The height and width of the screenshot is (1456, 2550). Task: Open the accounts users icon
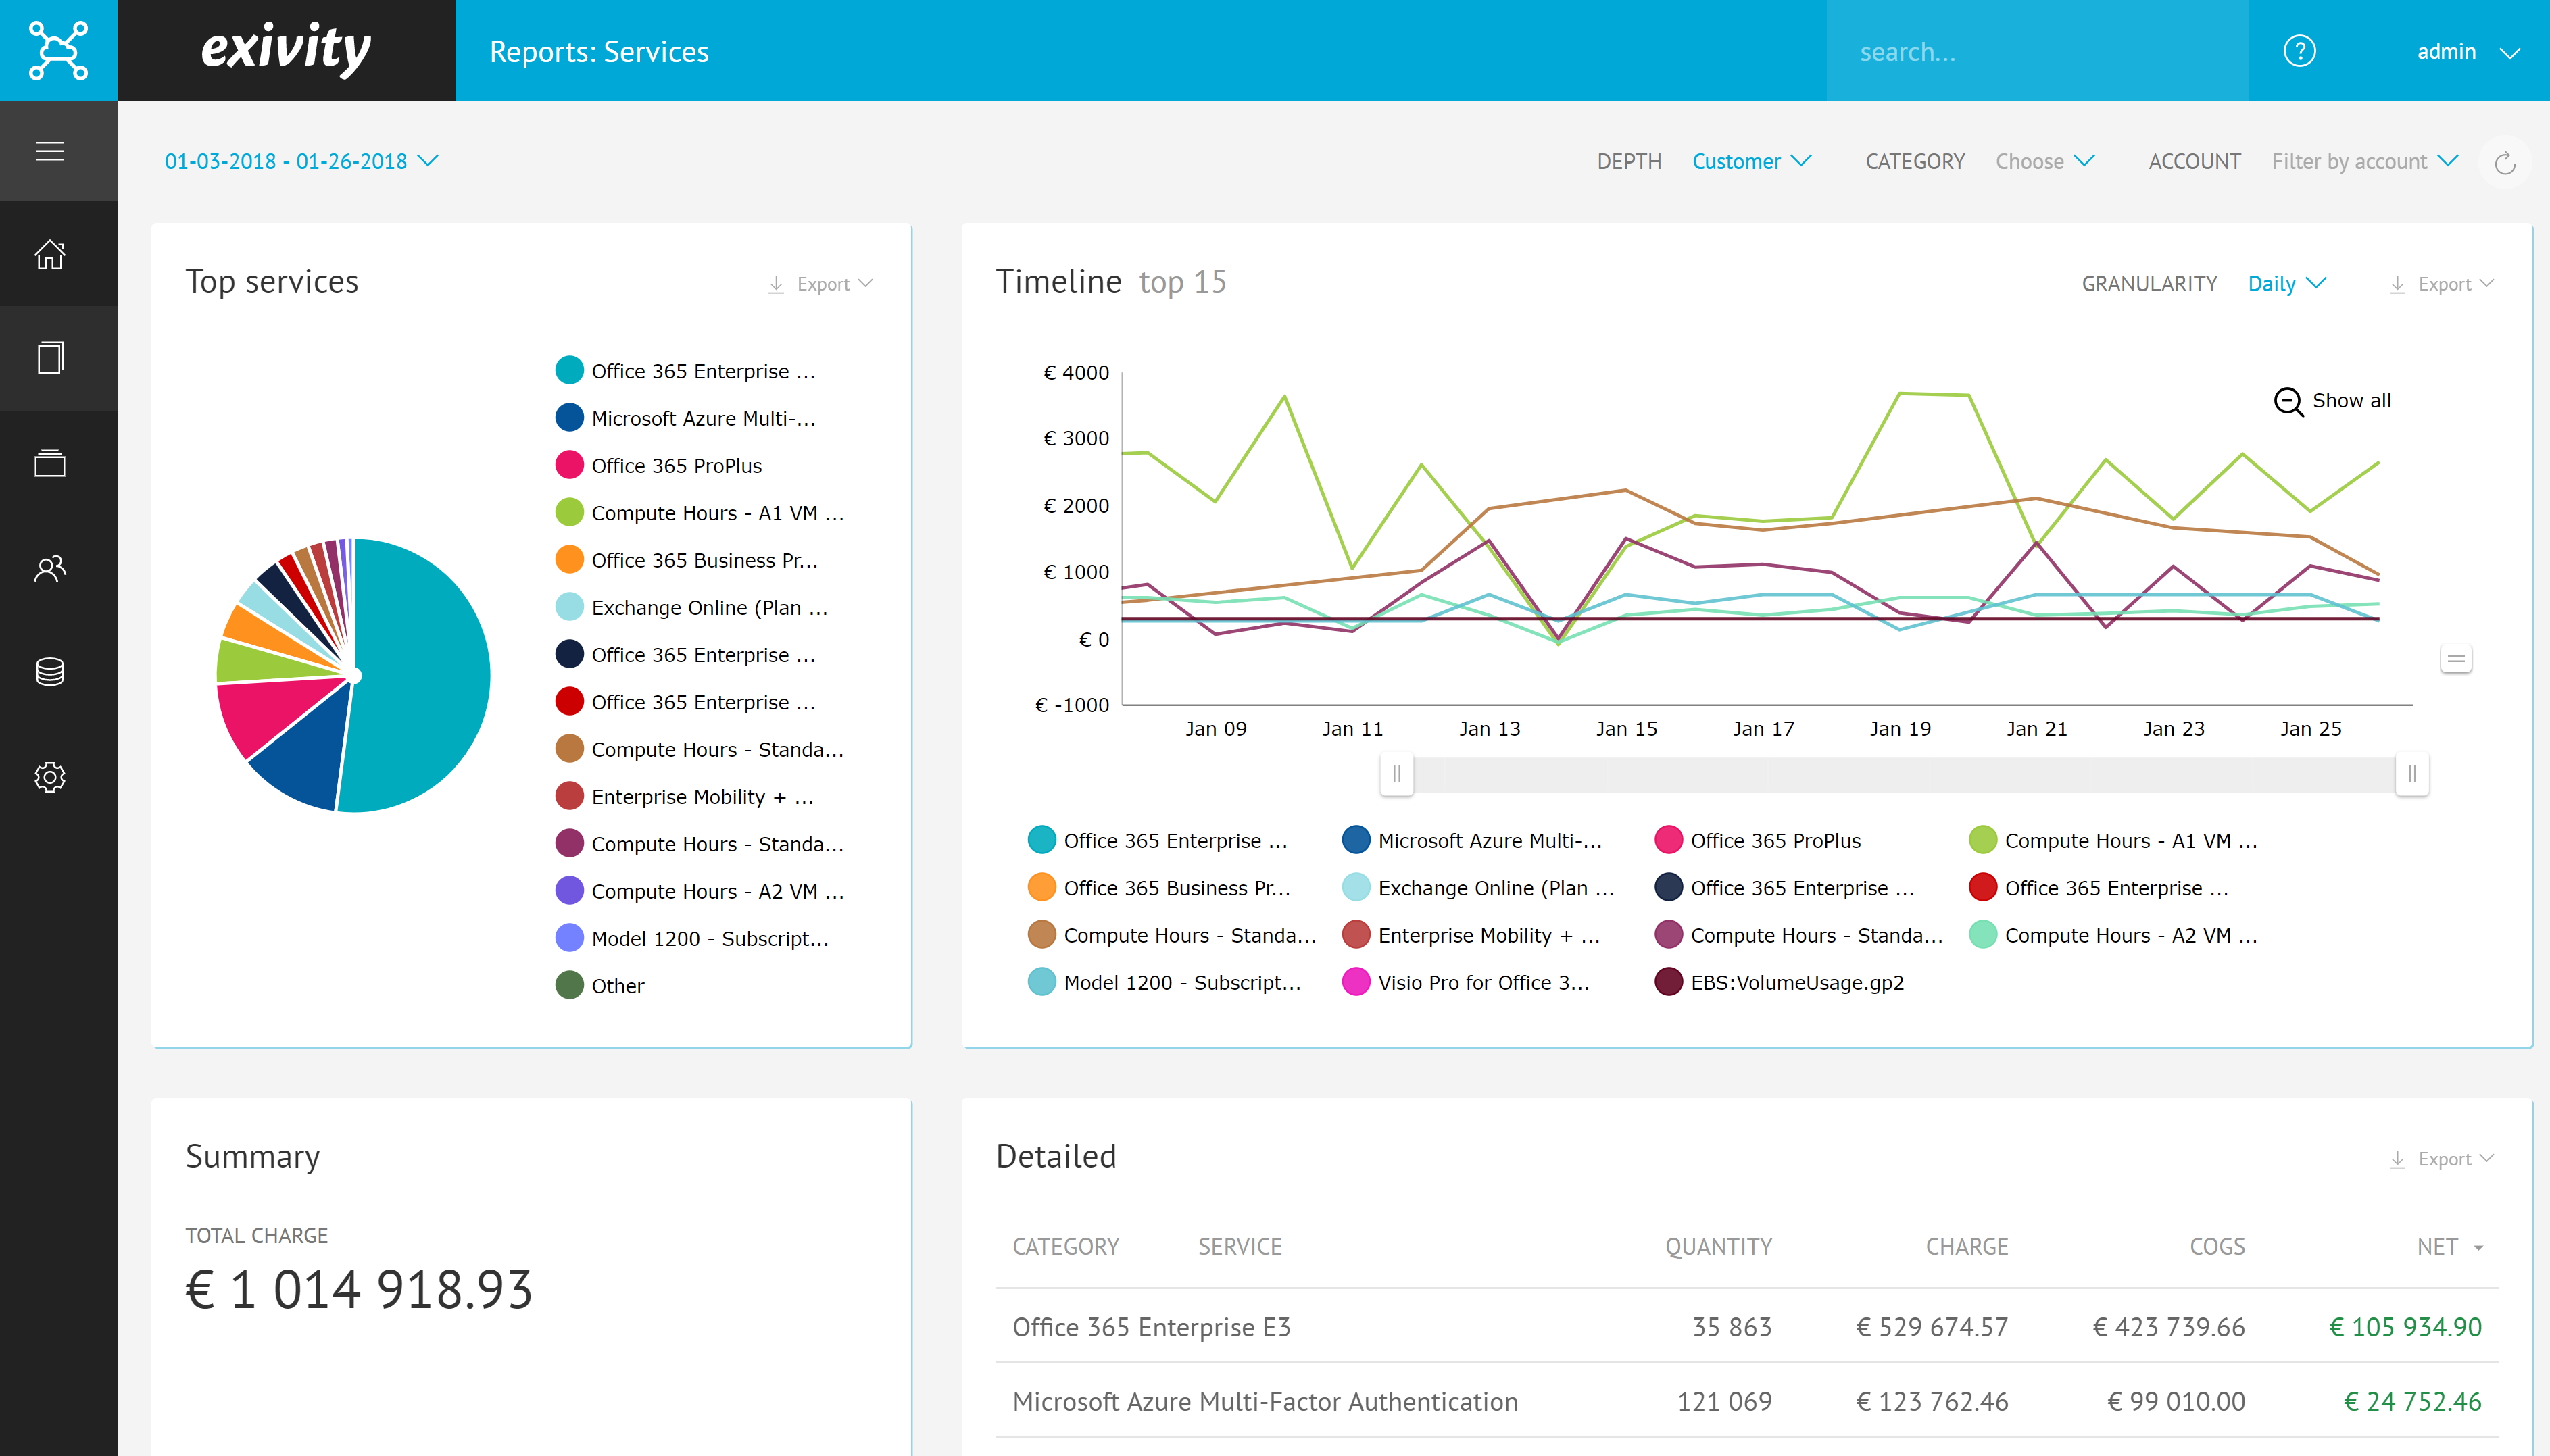click(x=50, y=568)
